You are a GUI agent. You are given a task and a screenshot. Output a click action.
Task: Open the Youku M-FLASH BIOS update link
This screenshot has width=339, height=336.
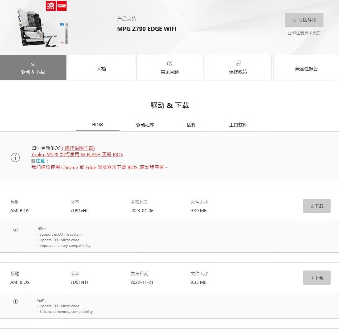click(x=77, y=154)
